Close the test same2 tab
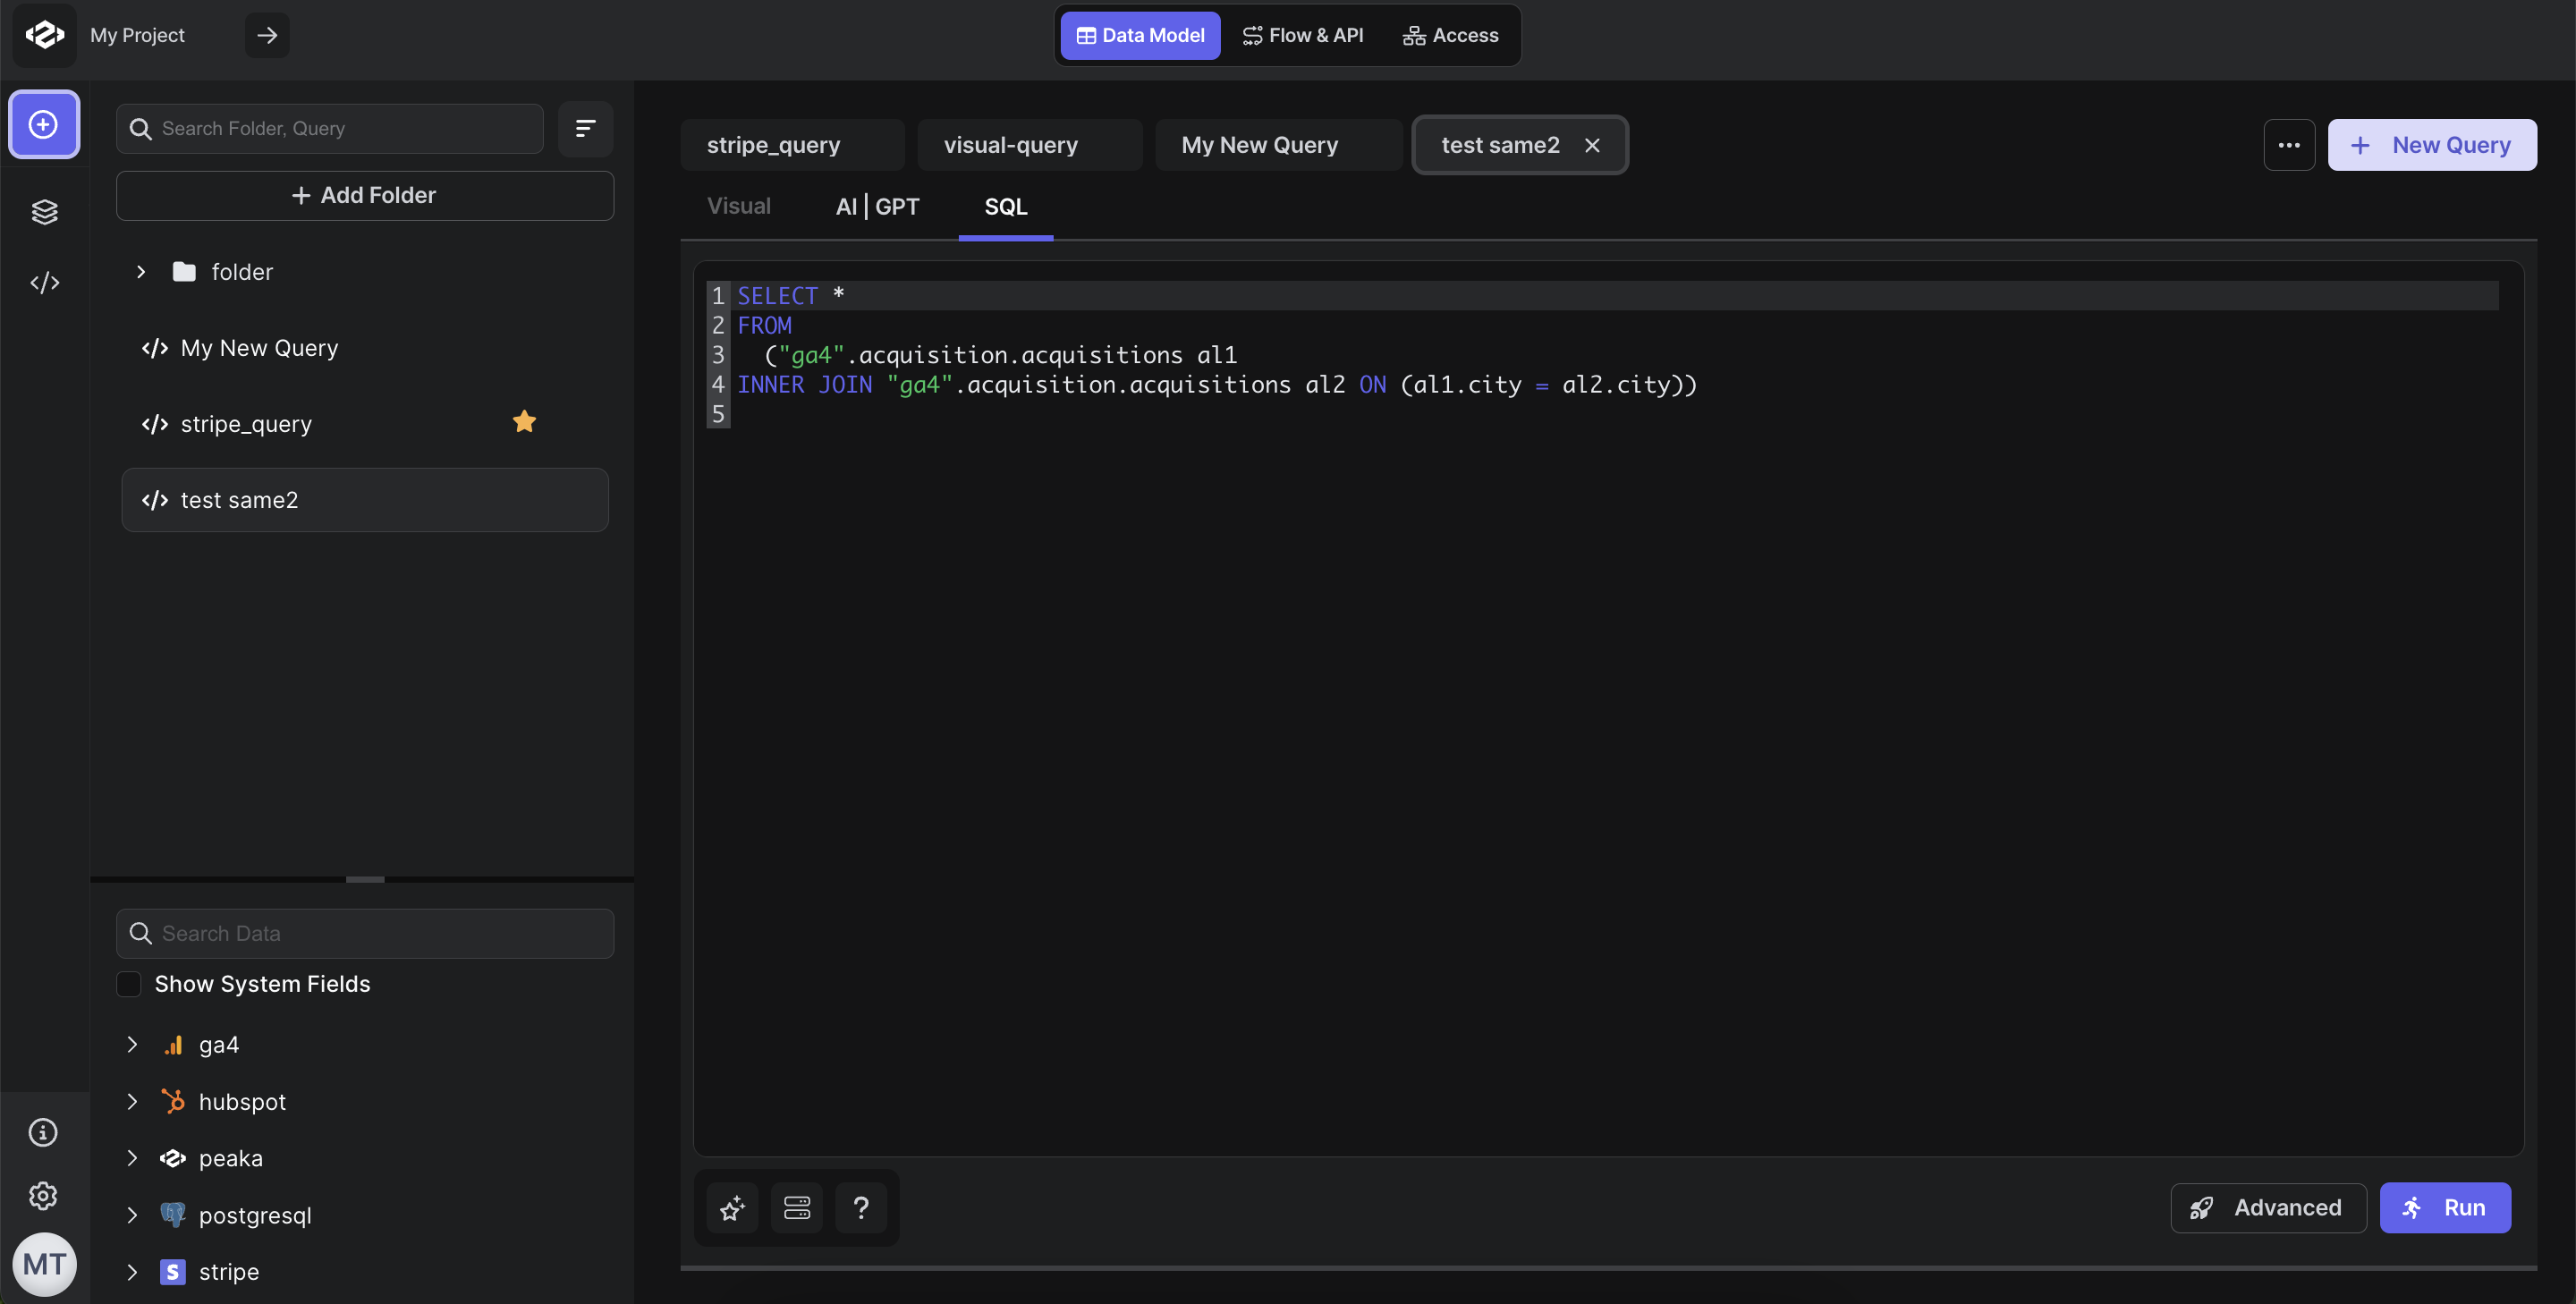2576x1304 pixels. pyautogui.click(x=1592, y=145)
